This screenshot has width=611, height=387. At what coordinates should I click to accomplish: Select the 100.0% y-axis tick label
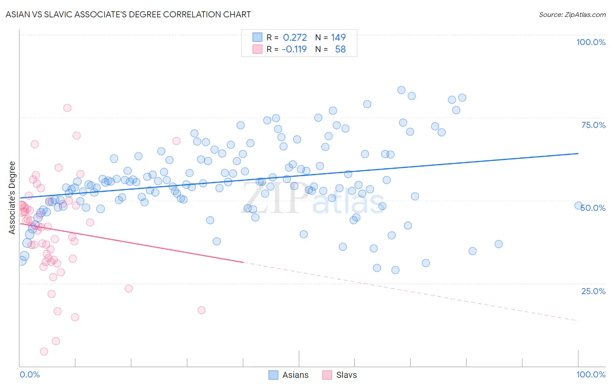(x=591, y=42)
